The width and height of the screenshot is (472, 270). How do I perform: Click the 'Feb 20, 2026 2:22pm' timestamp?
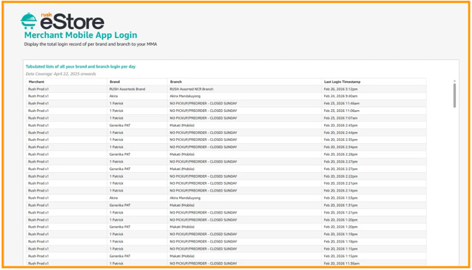(x=341, y=176)
